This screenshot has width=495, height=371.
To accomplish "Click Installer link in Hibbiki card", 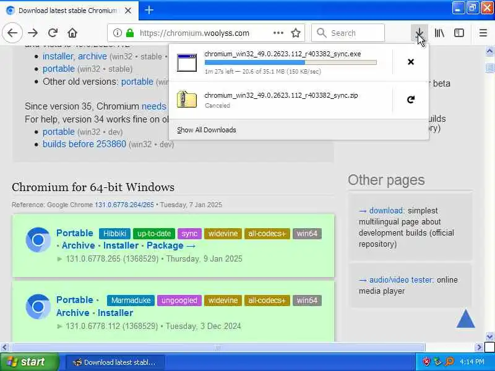I will point(121,245).
